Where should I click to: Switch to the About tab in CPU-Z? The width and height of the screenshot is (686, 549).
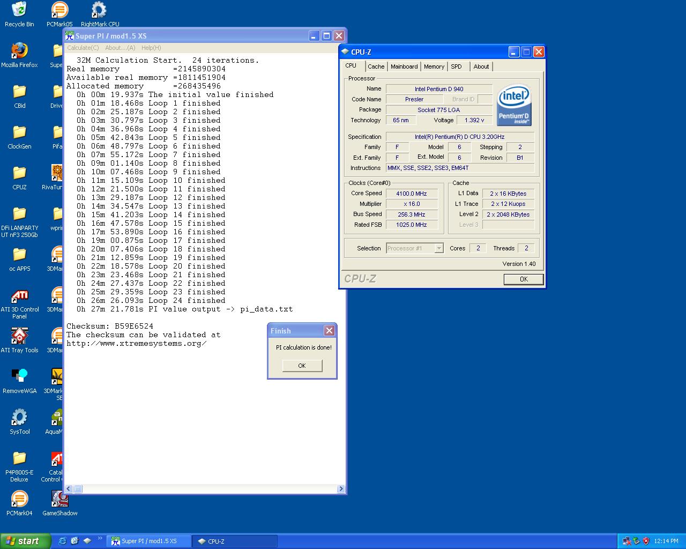coord(481,66)
